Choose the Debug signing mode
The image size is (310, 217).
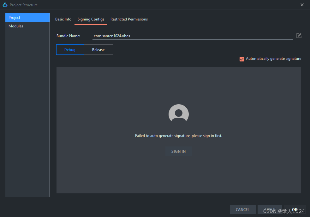[70, 49]
